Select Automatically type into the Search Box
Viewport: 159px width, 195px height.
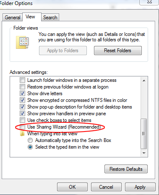(x=30, y=140)
